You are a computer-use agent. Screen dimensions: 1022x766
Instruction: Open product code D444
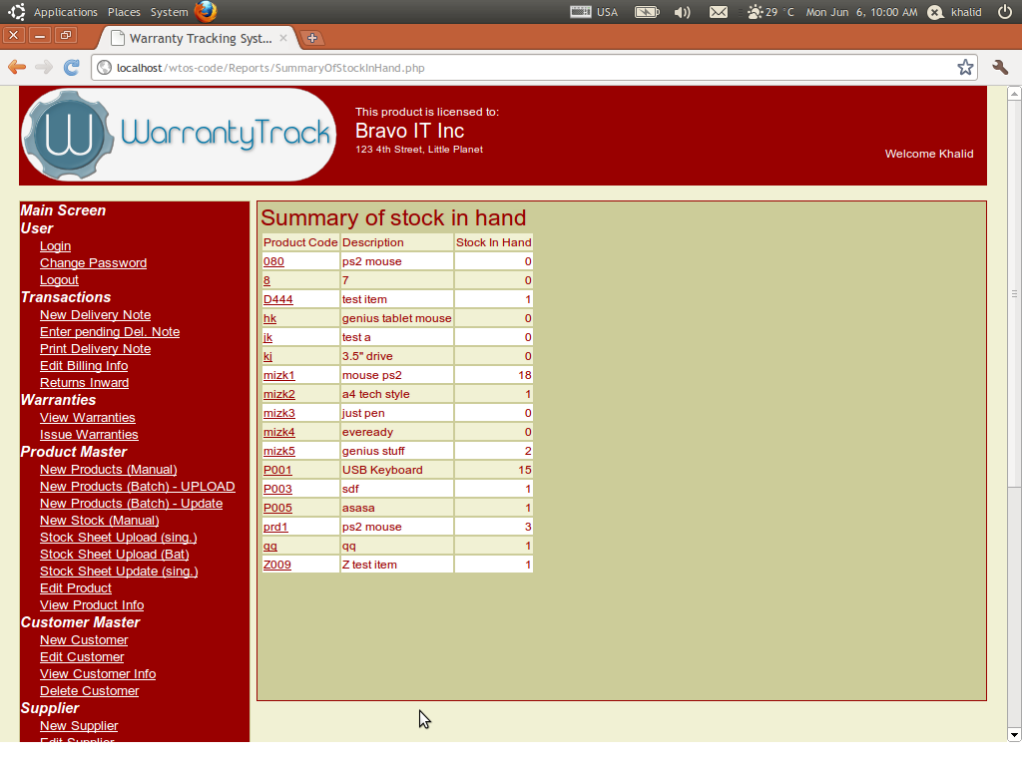coord(277,298)
